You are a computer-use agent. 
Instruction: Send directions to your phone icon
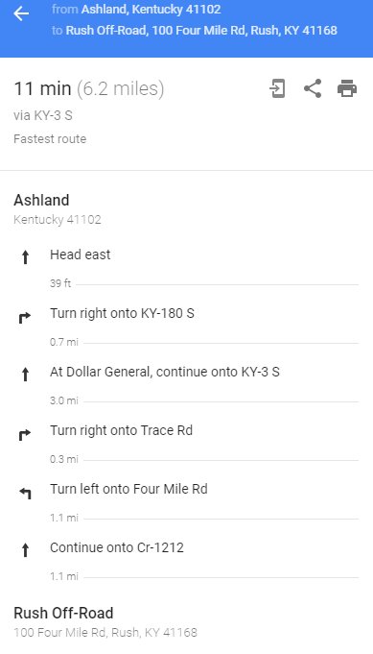277,88
